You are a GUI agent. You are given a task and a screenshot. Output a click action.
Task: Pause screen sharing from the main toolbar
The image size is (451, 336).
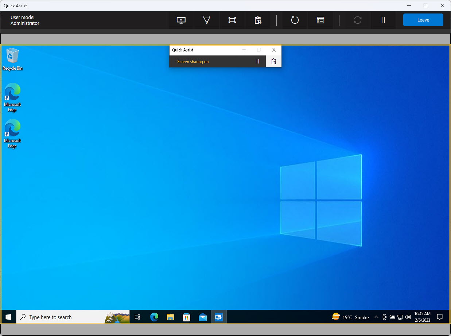coord(383,20)
